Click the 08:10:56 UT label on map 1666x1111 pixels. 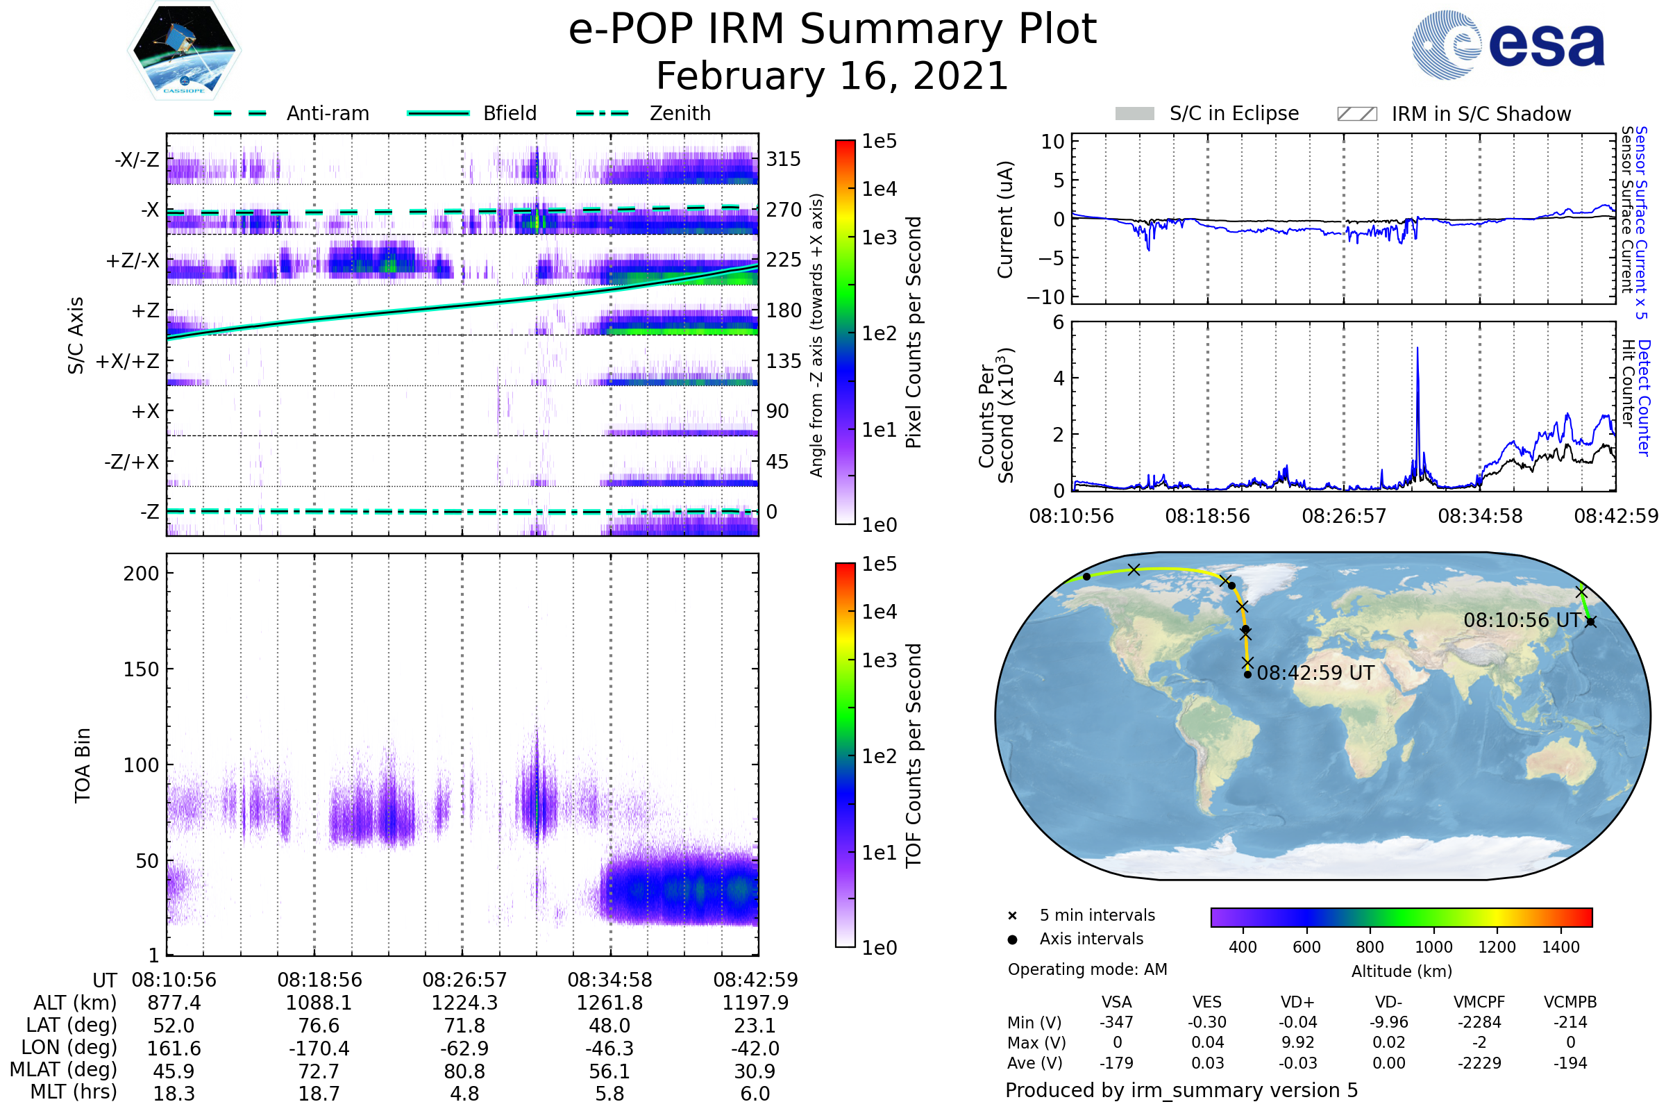(1522, 620)
